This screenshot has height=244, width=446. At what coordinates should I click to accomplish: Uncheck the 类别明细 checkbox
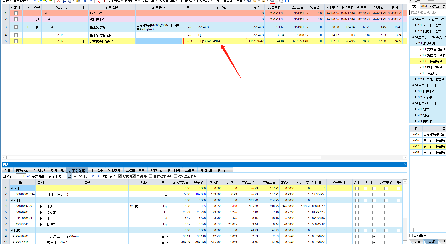134,176
